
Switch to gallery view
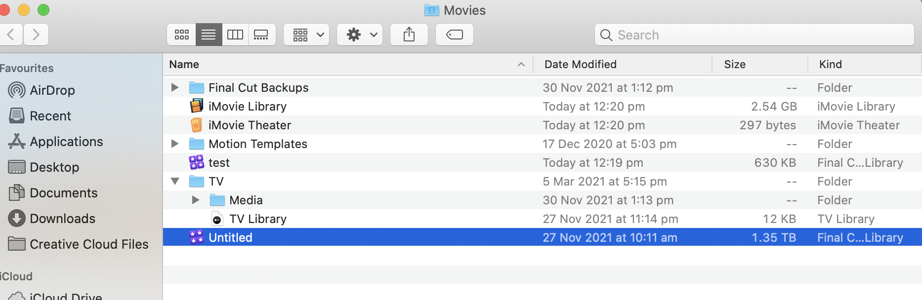coord(261,35)
